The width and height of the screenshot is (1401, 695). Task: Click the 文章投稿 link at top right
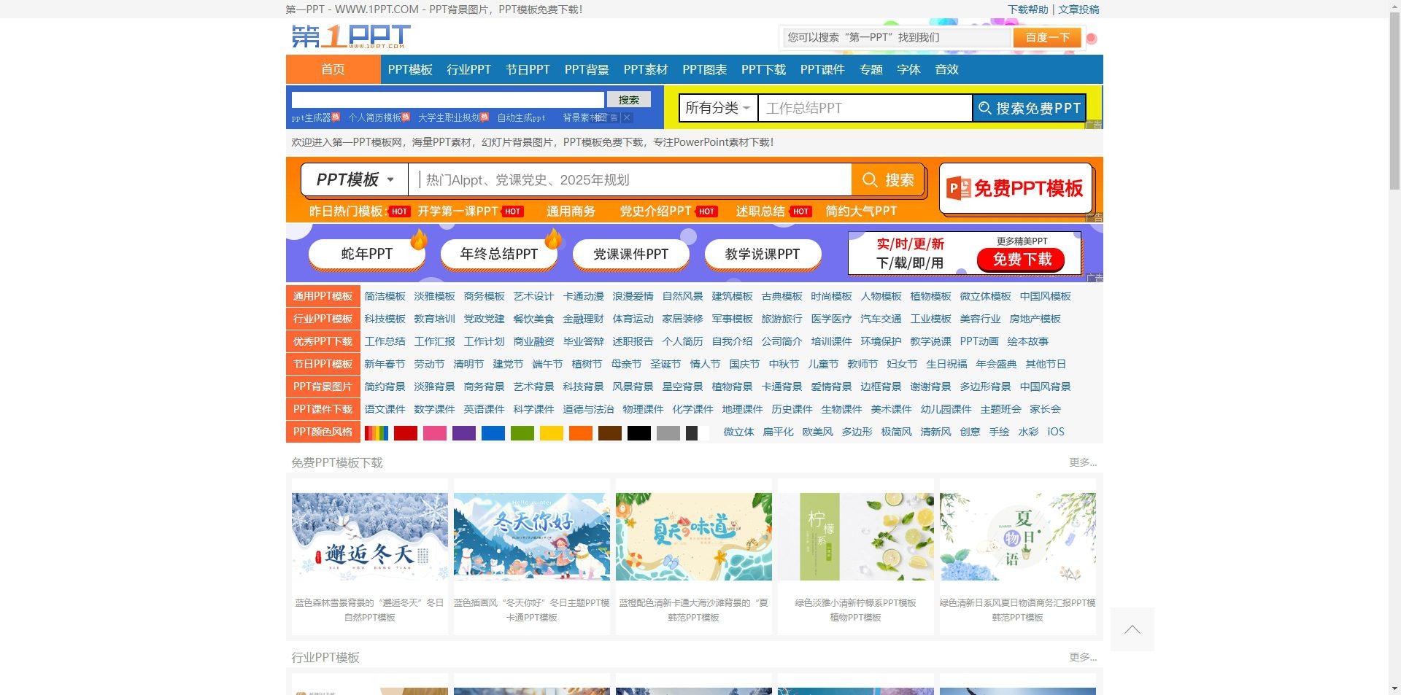[x=1079, y=9]
